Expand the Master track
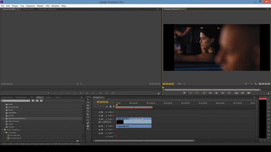The height and width of the screenshot is (152, 271). (107, 137)
